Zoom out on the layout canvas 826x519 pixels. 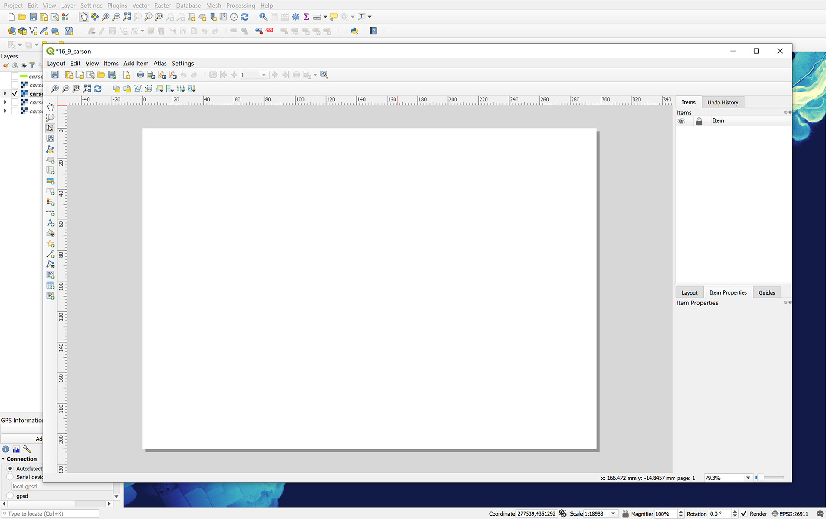tap(65, 89)
